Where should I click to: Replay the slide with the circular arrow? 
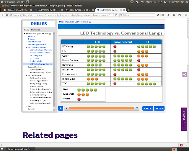pyautogui.click(x=137, y=108)
